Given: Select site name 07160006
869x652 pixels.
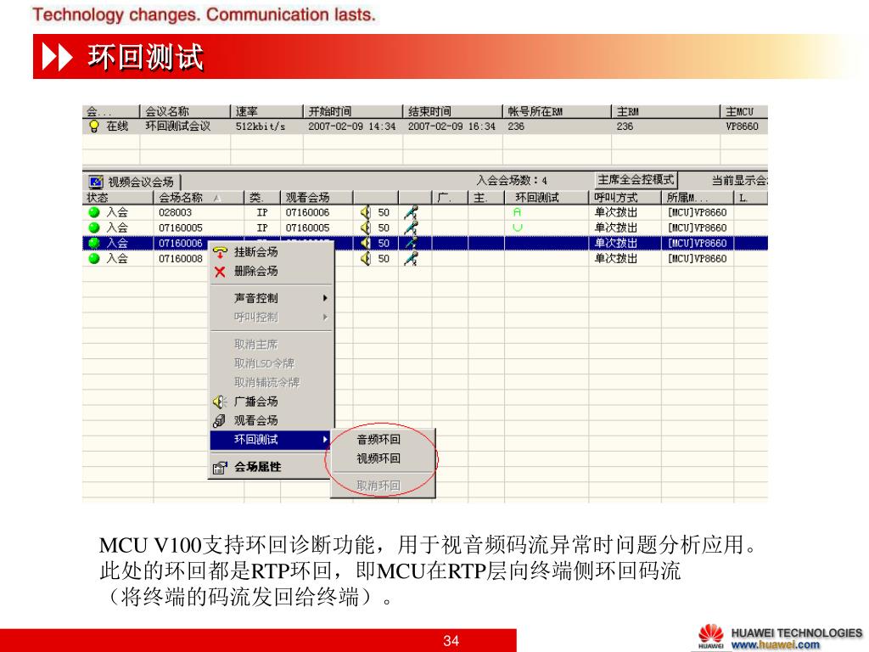Looking at the screenshot, I should (x=181, y=243).
